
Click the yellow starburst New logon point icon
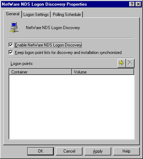(x=121, y=63)
